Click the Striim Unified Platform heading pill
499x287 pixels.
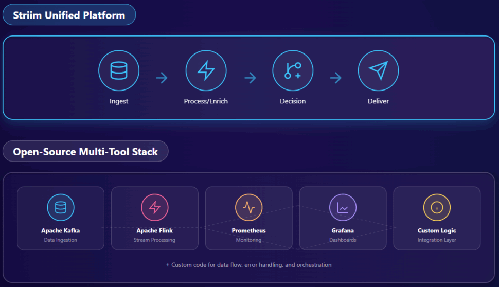pos(69,14)
